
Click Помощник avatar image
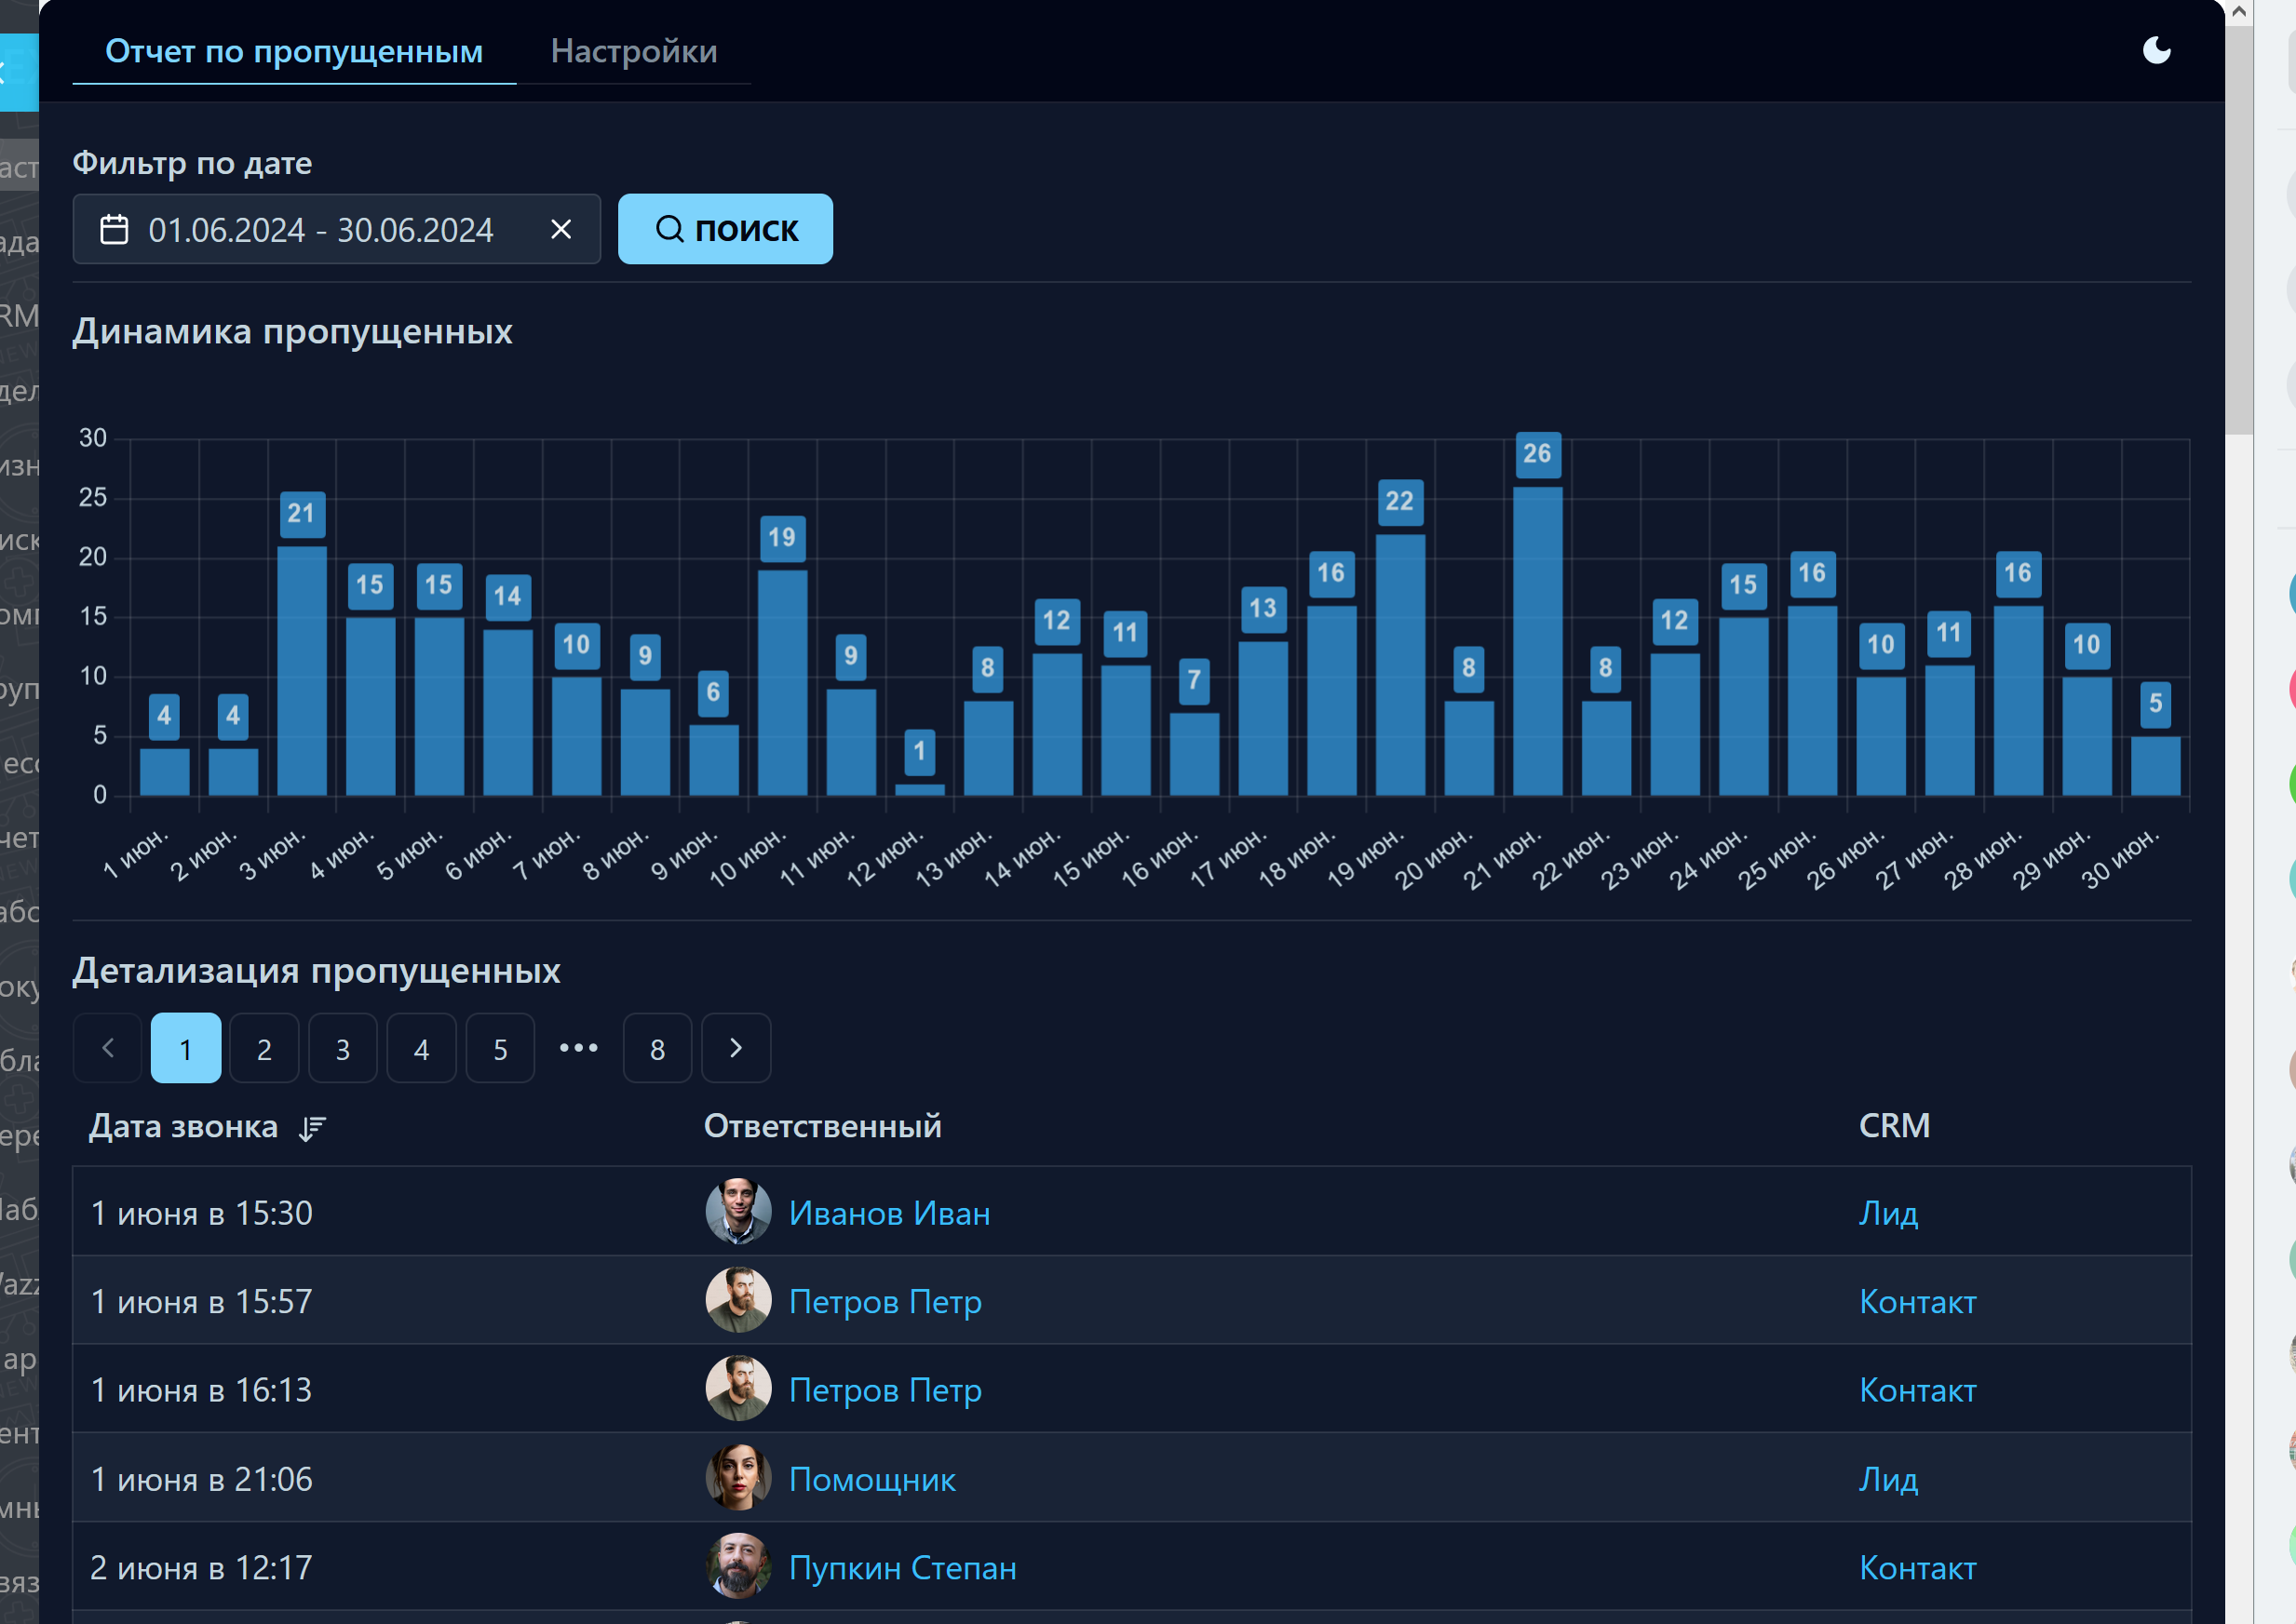[x=738, y=1478]
